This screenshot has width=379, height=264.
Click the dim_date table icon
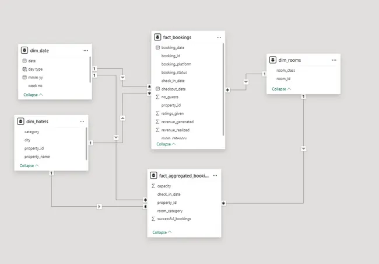pos(24,50)
